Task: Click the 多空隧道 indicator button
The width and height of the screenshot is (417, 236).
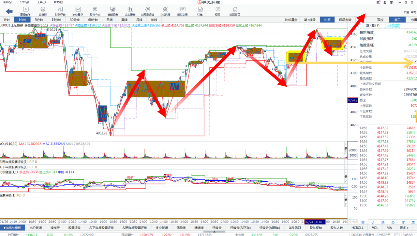Action: point(161,228)
